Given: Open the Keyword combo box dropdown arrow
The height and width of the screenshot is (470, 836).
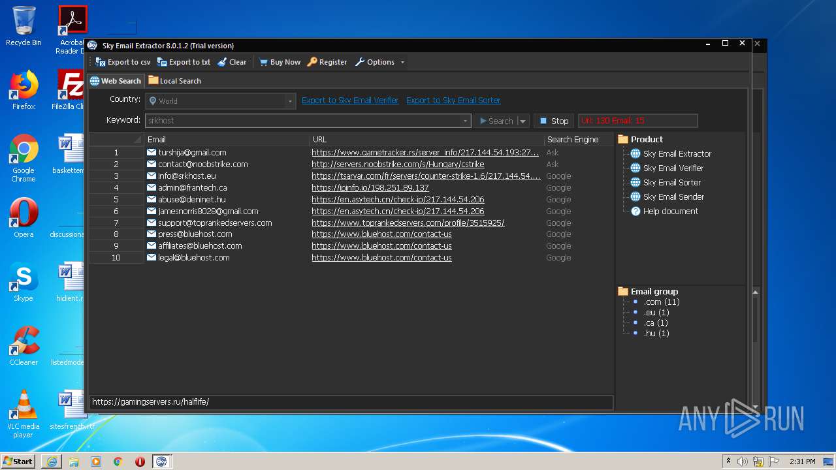Looking at the screenshot, I should pos(465,121).
